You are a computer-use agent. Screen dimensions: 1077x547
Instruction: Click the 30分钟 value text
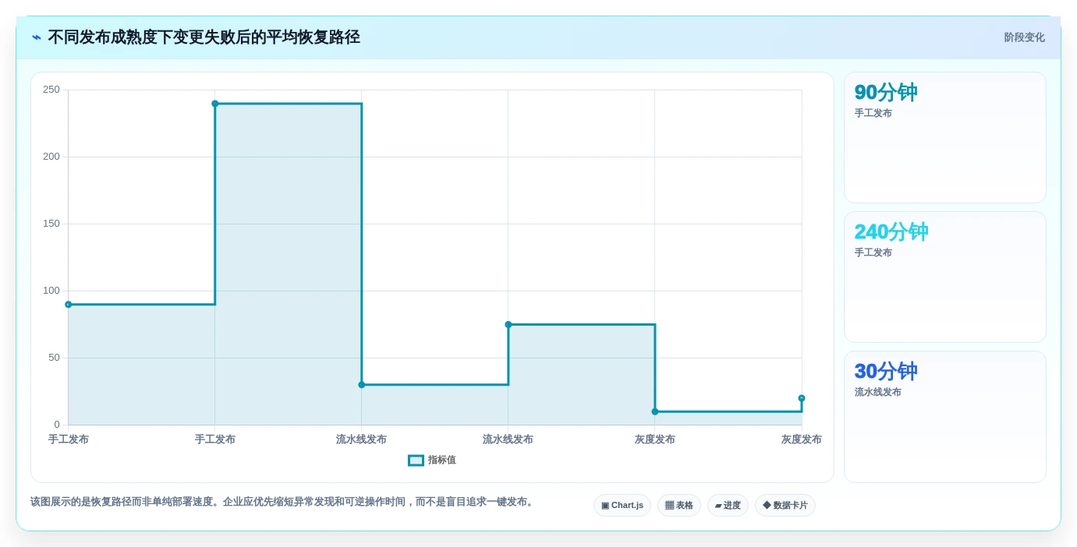click(886, 372)
